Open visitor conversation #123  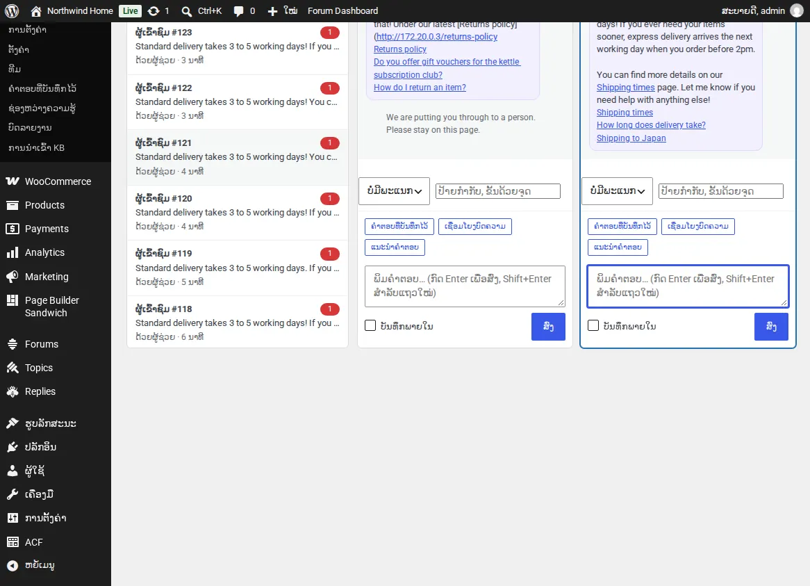coord(238,46)
